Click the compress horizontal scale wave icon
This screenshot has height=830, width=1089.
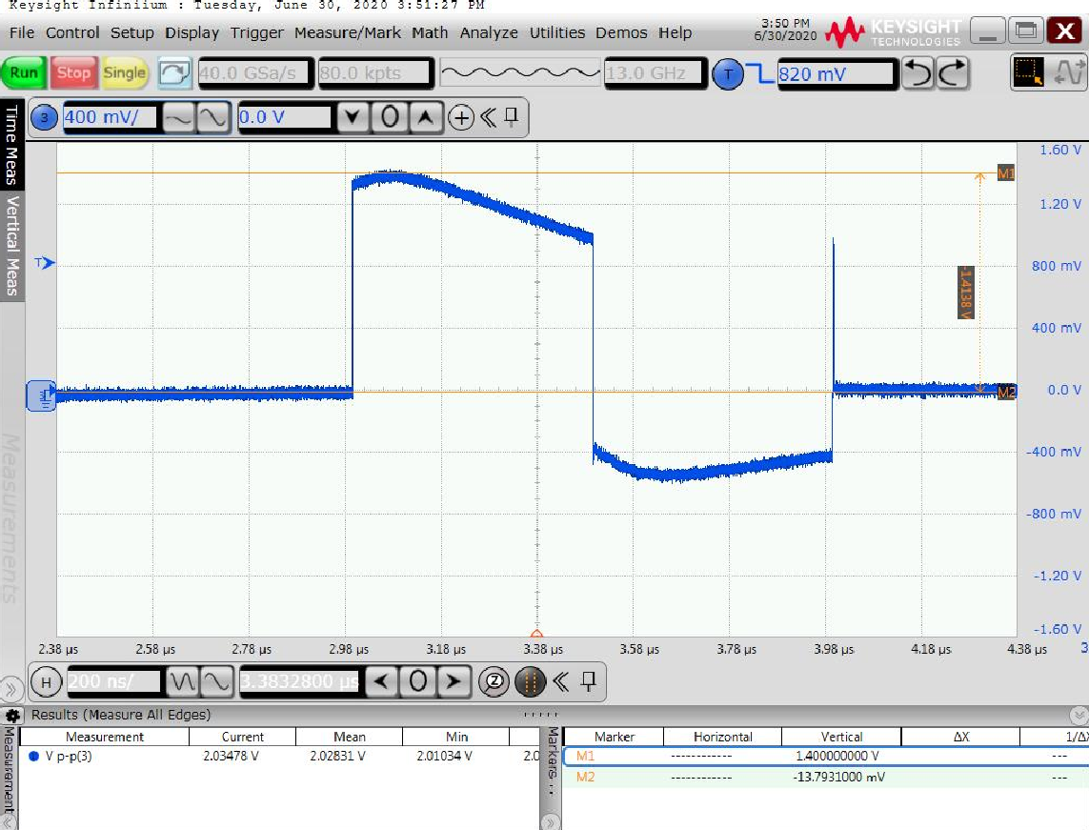pos(183,682)
